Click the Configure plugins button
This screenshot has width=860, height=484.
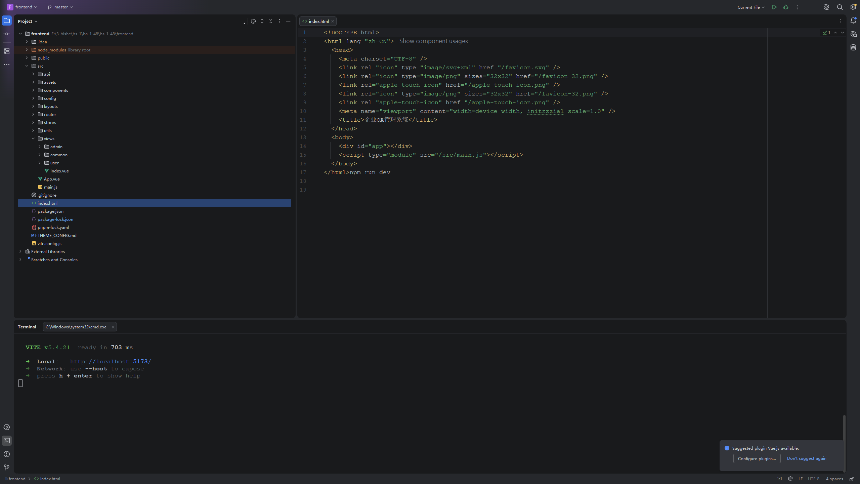click(757, 458)
